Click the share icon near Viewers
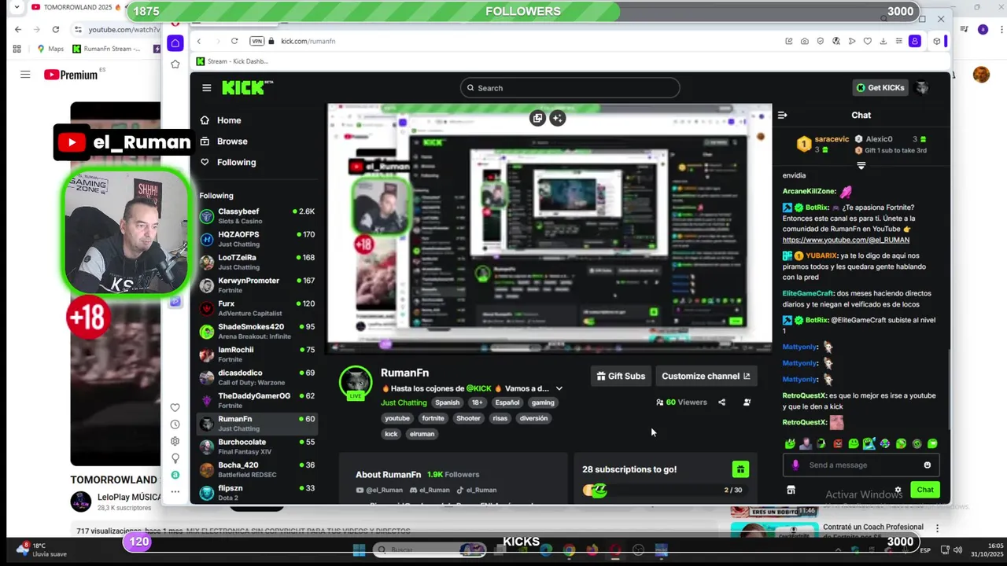Viewport: 1007px width, 566px height. [721, 402]
